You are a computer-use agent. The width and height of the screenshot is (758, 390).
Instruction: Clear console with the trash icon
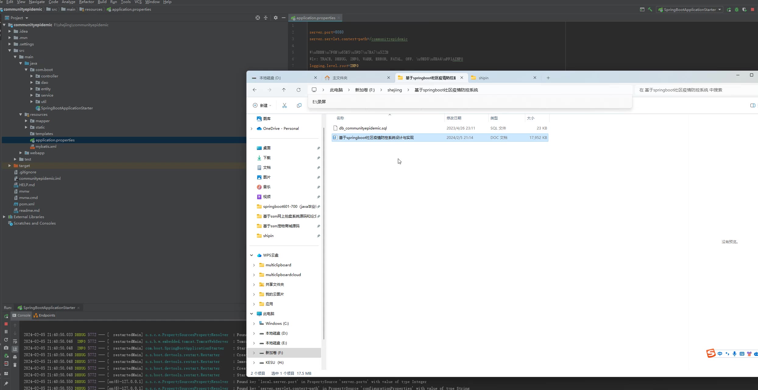point(15,365)
